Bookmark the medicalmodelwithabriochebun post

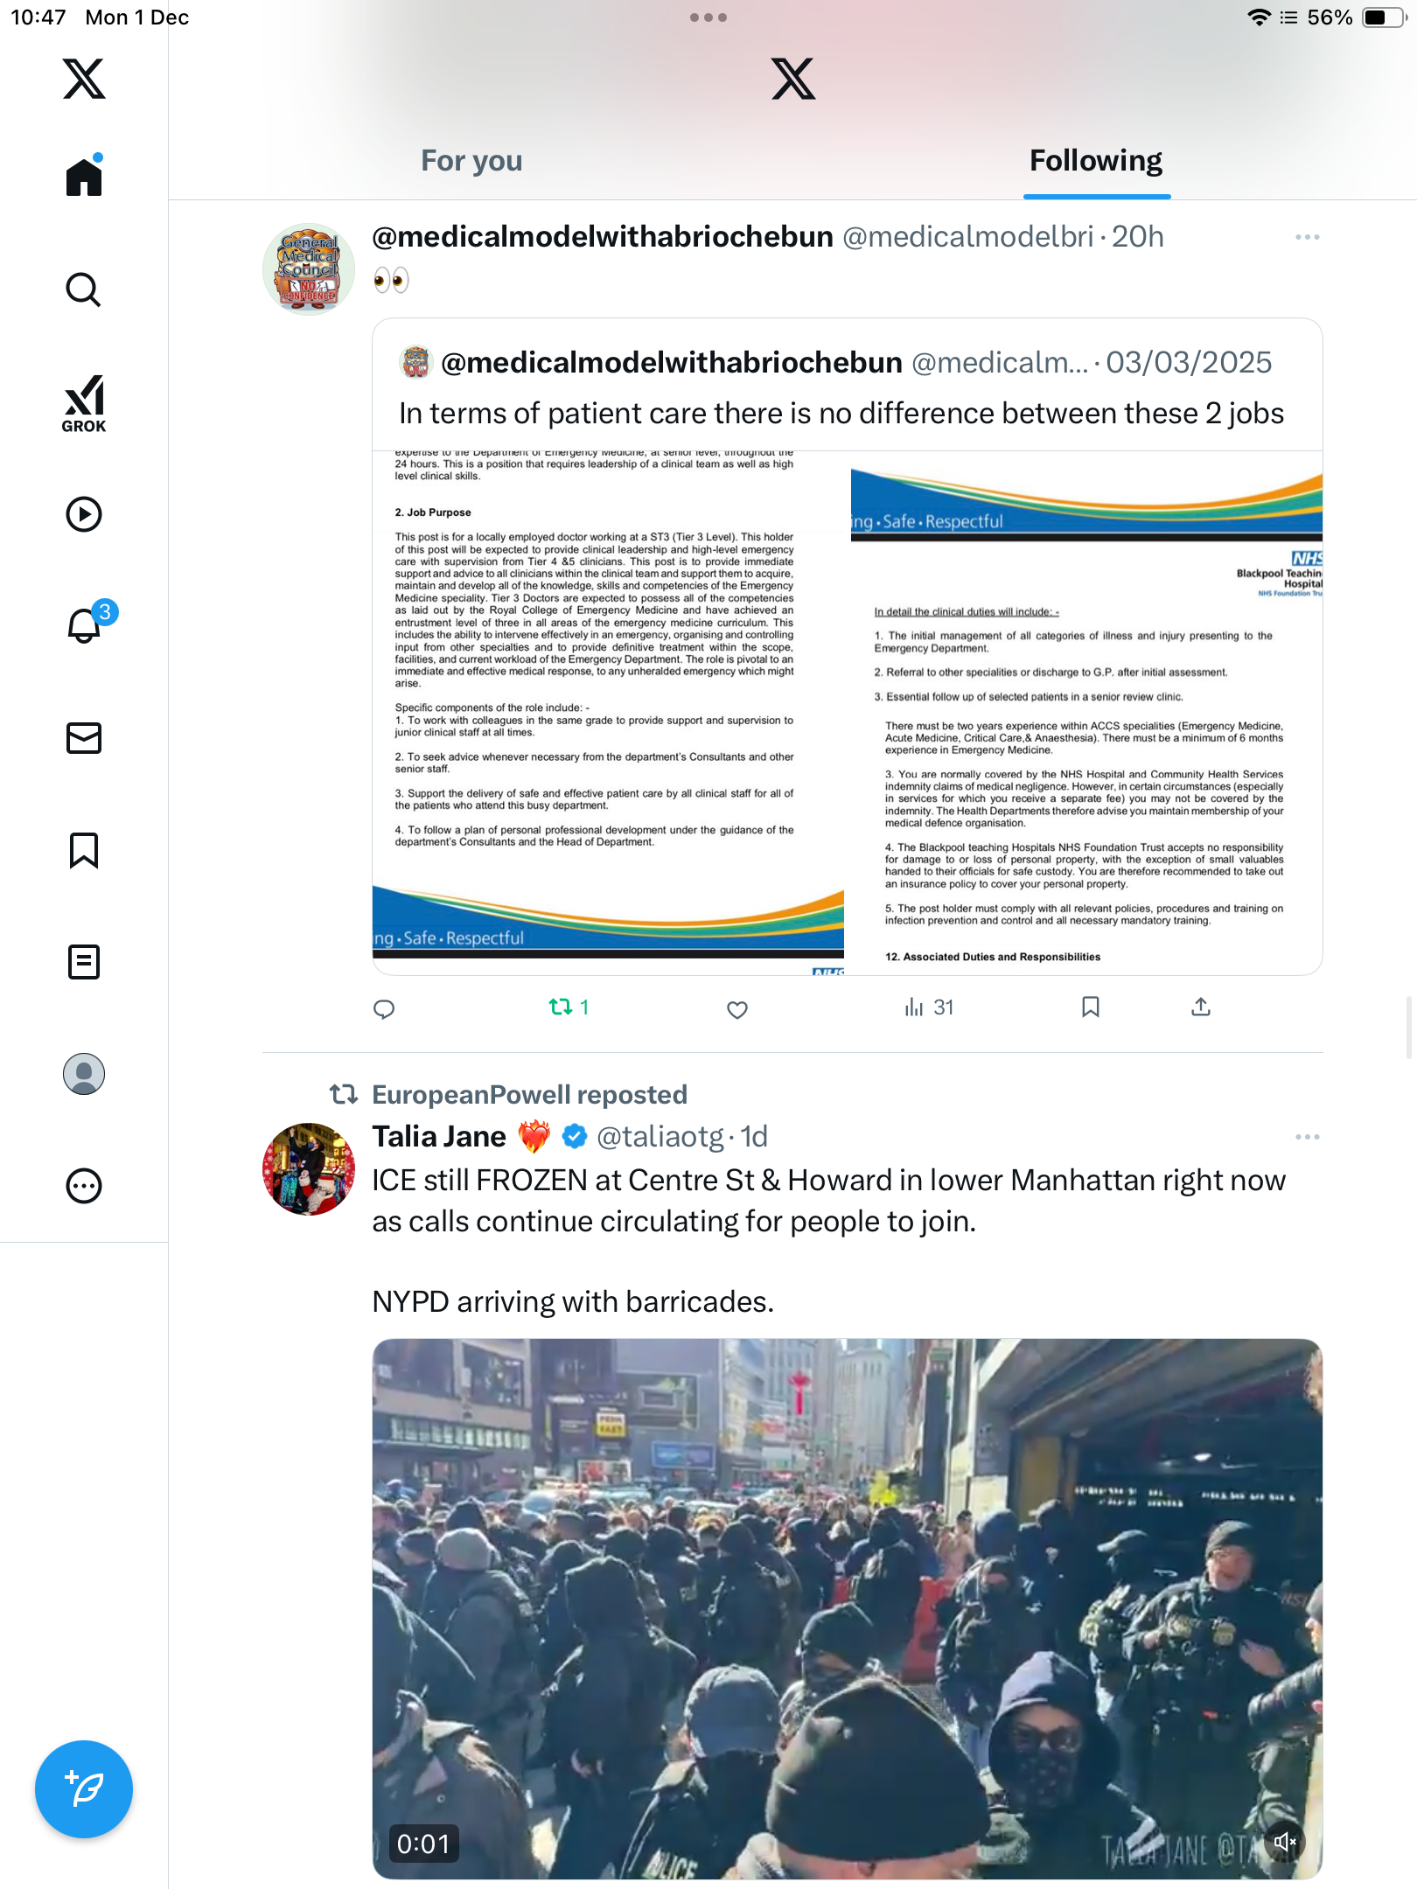click(1090, 1007)
